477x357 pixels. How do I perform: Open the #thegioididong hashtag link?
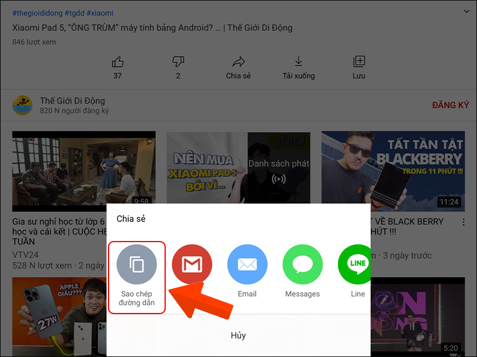[x=38, y=13]
